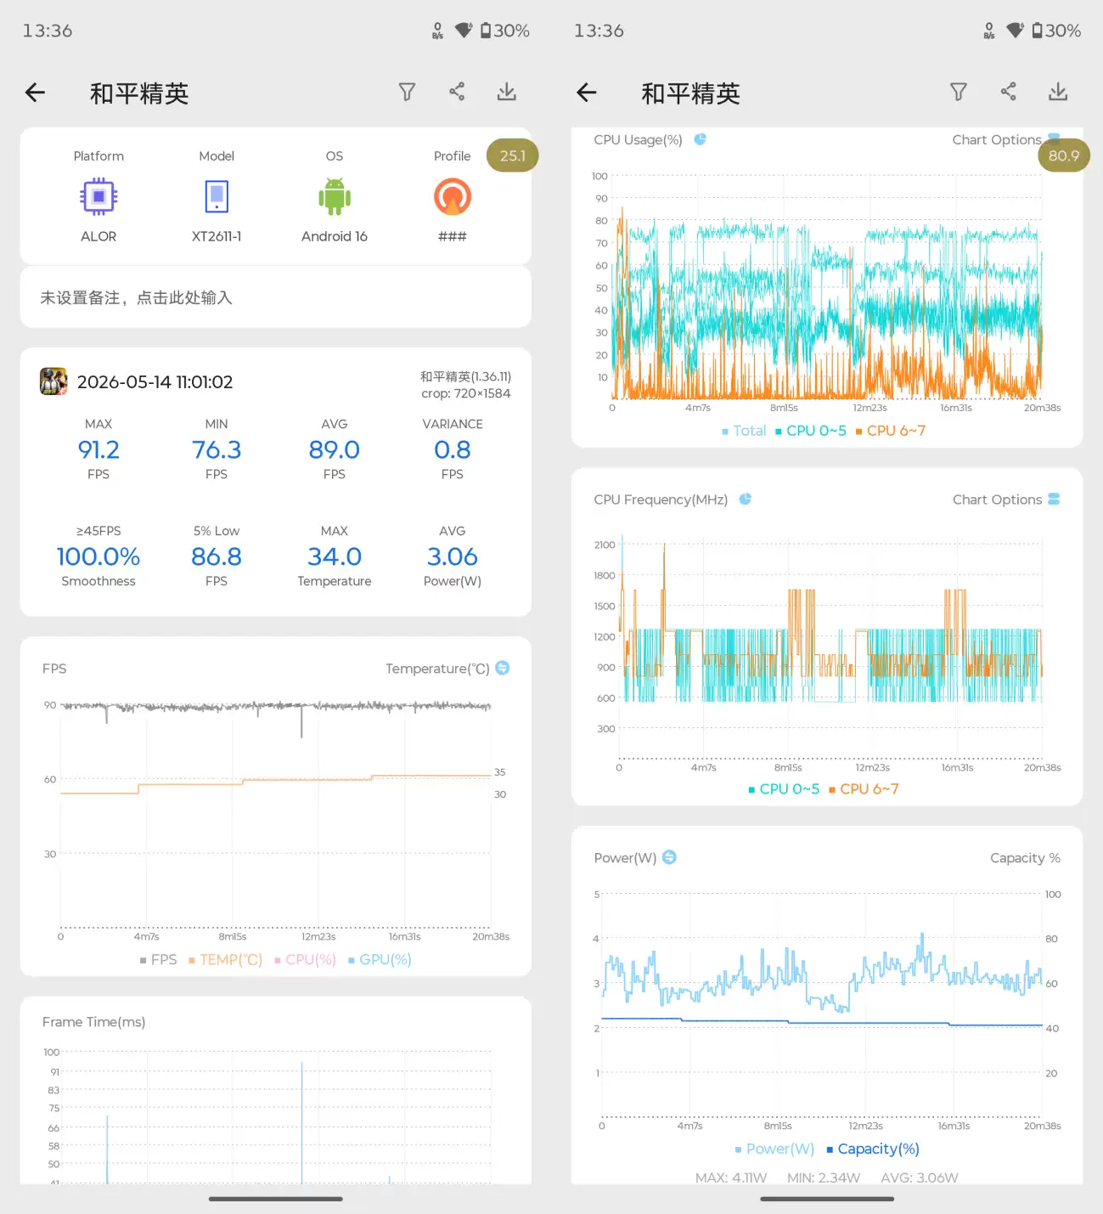
Task: Tap the '和平精英(1.36.11)' version text
Action: [465, 376]
